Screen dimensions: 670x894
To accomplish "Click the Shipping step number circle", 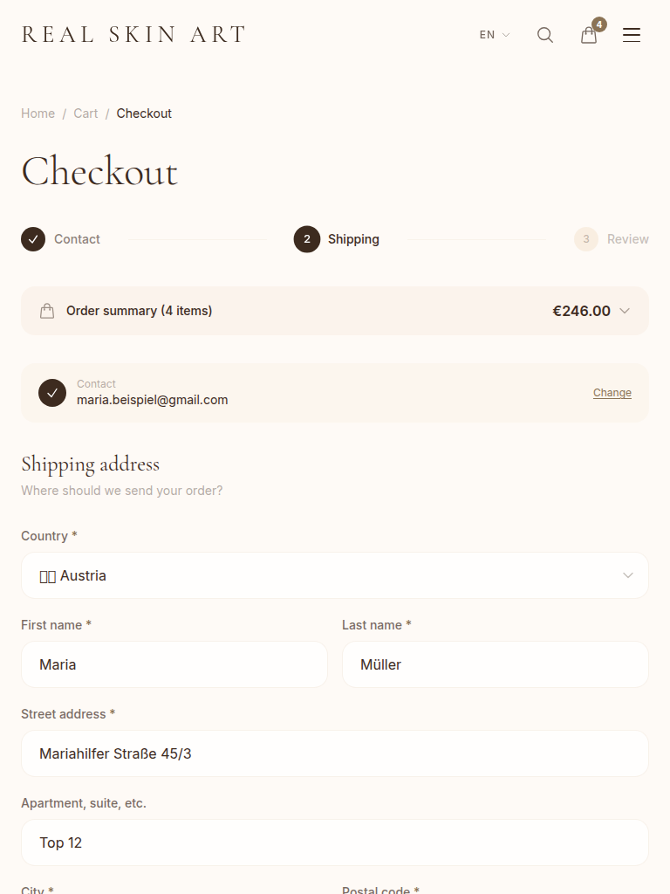I will [x=307, y=239].
